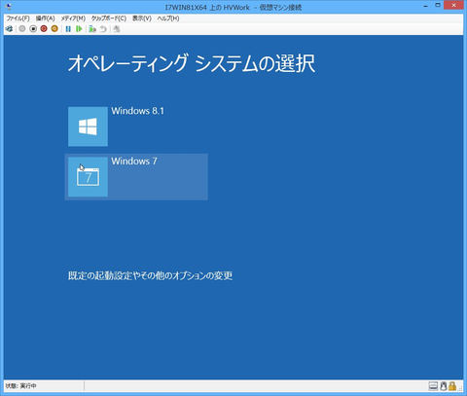The height and width of the screenshot is (396, 467).
Task: Open the 操作(A) menu
Action: click(x=45, y=18)
